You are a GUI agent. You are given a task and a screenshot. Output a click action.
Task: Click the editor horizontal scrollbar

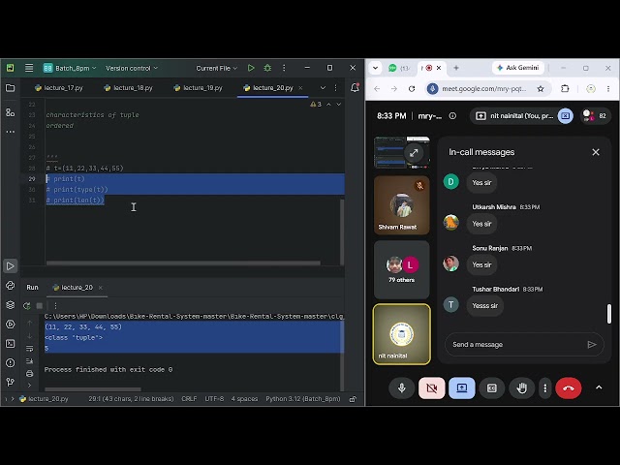[183, 263]
